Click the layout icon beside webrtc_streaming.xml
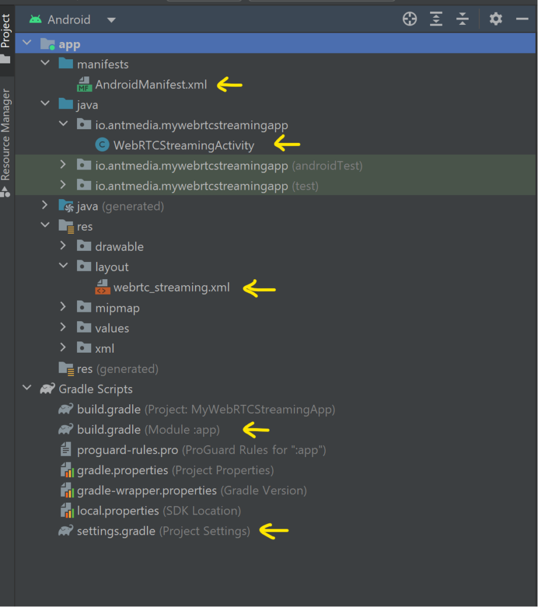The width and height of the screenshot is (538, 607). [103, 287]
